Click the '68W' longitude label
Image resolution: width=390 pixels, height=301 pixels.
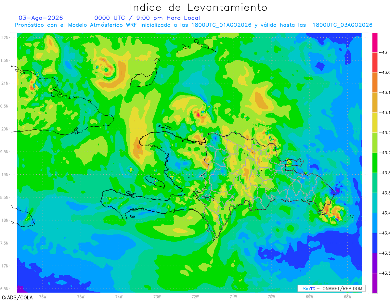347,296
